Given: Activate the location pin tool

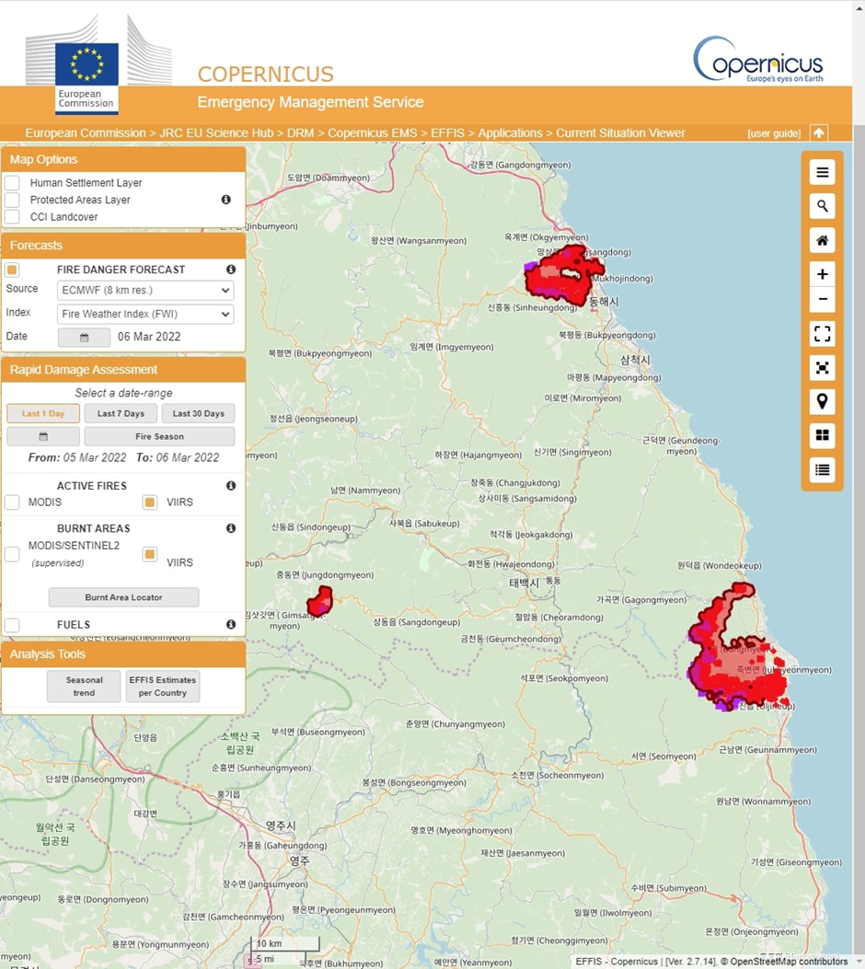Looking at the screenshot, I should point(822,402).
